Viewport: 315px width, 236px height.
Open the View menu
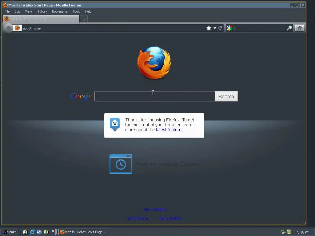point(28,11)
